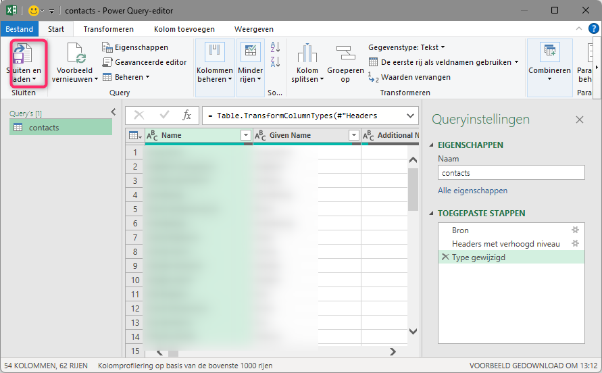Open the Bestand tab
This screenshot has width=602, height=373.
click(19, 29)
